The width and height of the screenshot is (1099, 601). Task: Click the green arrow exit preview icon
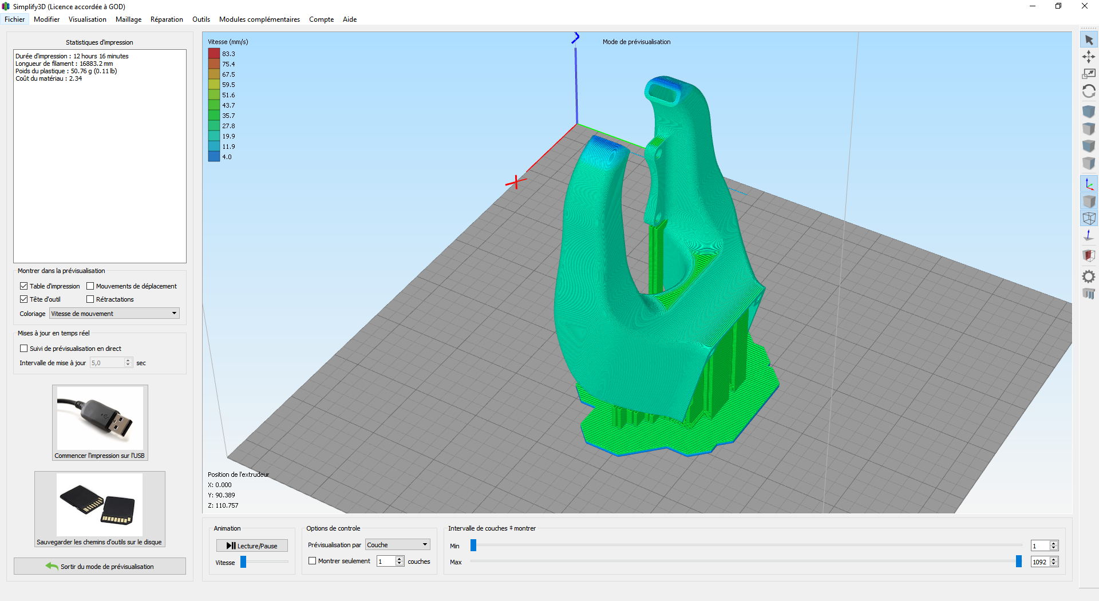click(52, 566)
